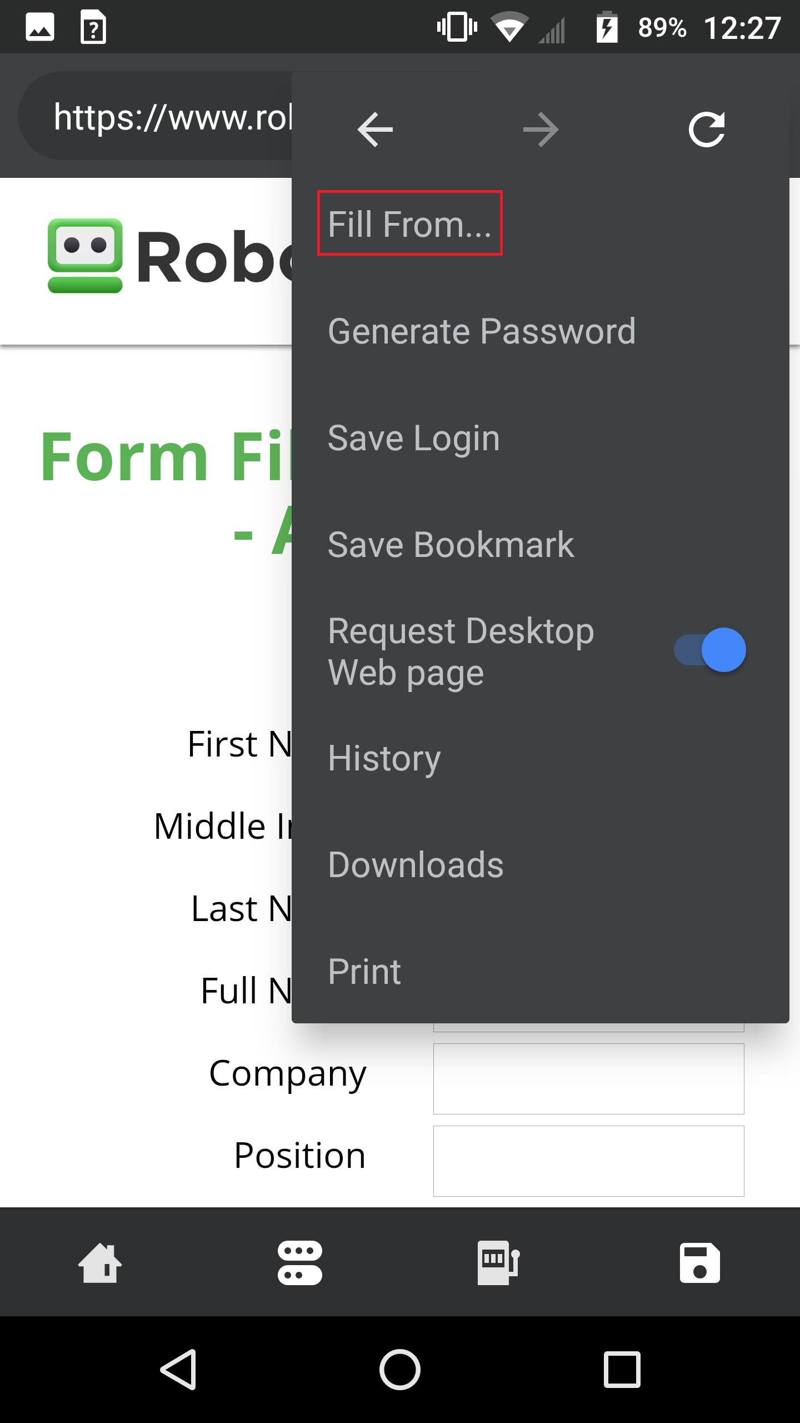Click the Company input field
This screenshot has width=800, height=1423.
(588, 1078)
